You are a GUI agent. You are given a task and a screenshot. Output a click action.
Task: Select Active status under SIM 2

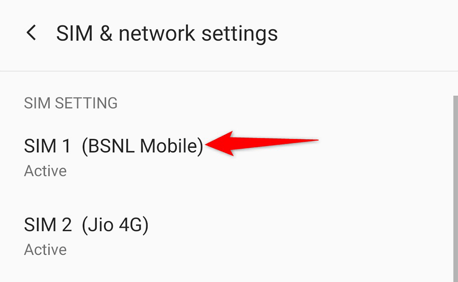click(45, 250)
